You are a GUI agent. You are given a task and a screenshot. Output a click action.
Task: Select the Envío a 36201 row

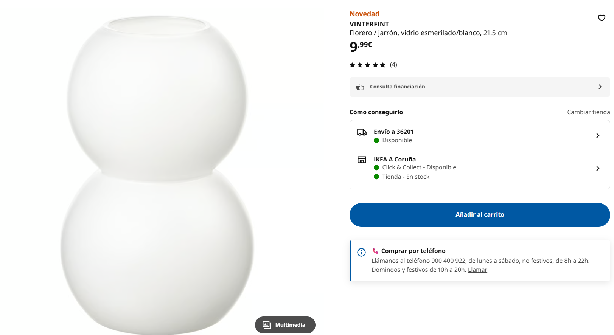coord(480,135)
